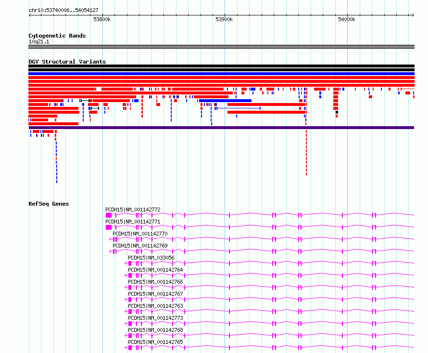
Task: Open gene label PCDH15|NM_001142771
Action: tap(133, 222)
